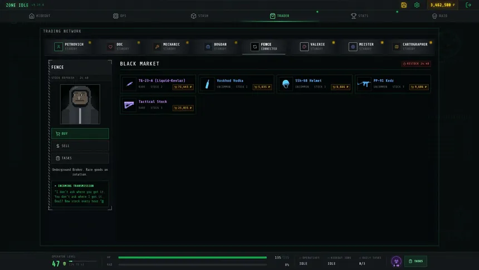Open Fence's Tasks button
The image size is (479, 270).
[80, 158]
